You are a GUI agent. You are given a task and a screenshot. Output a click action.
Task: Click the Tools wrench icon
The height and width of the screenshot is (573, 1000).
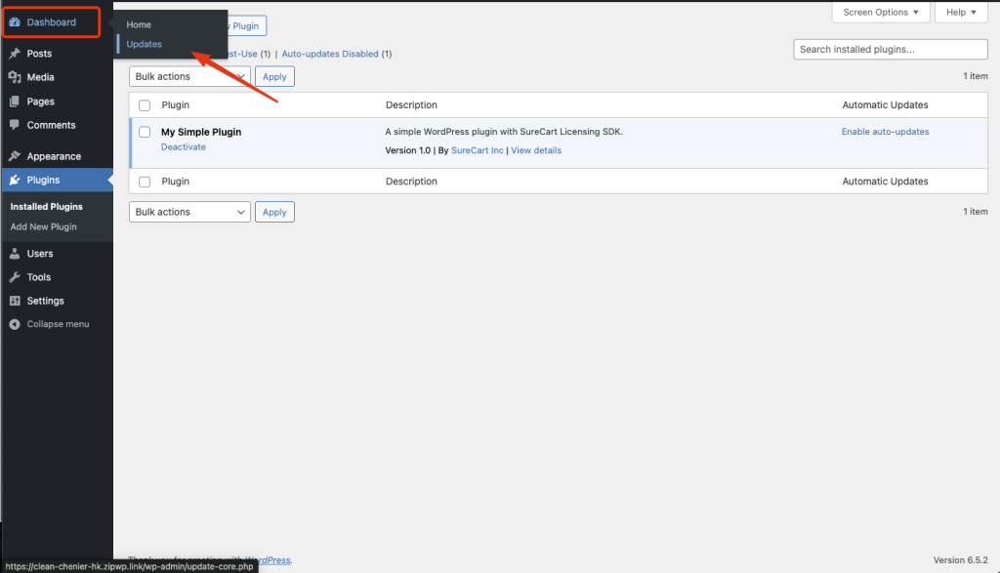[x=15, y=277]
